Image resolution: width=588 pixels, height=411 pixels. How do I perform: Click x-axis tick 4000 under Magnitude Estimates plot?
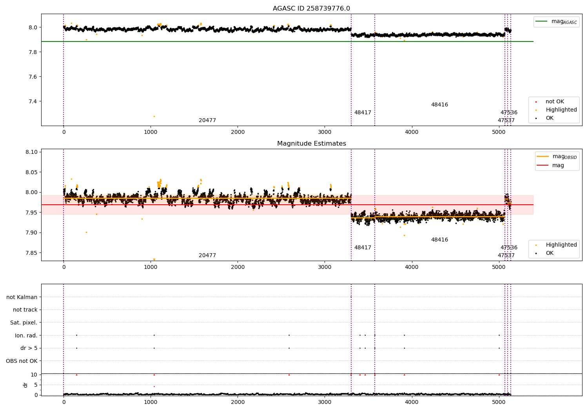click(x=412, y=267)
